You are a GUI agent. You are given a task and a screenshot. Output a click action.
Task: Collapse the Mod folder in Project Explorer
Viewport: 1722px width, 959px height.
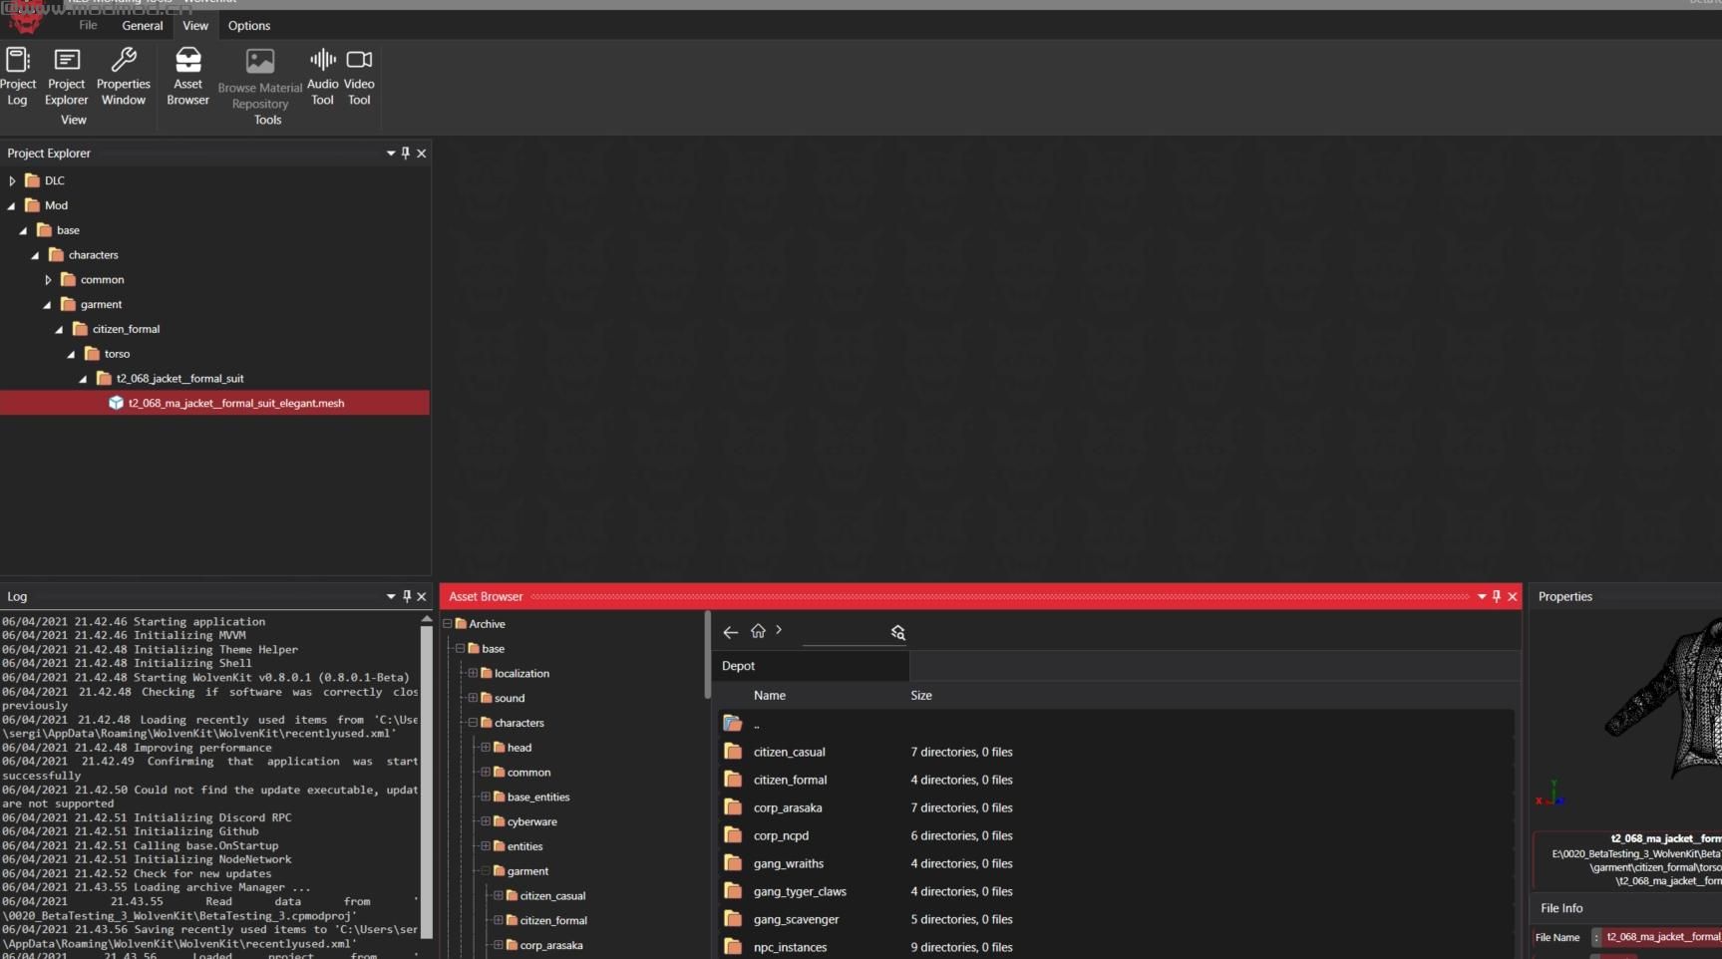(x=12, y=205)
